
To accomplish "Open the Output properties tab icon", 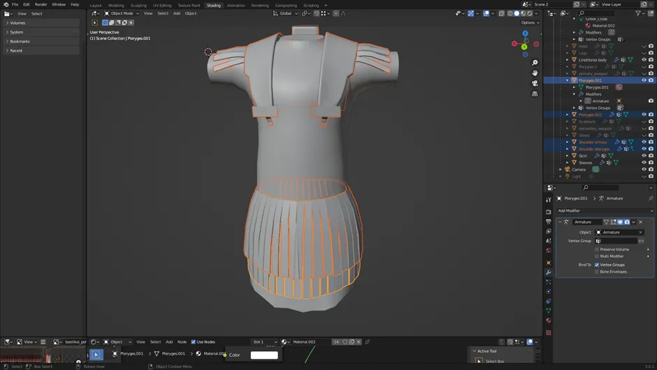I will pos(549,222).
